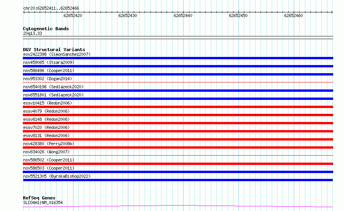344x211 pixels.
Task: Click nsv953302 (Dogan2014) label
Action: 48,79
